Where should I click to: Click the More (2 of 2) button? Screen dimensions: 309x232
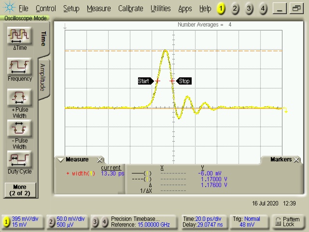pos(20,190)
